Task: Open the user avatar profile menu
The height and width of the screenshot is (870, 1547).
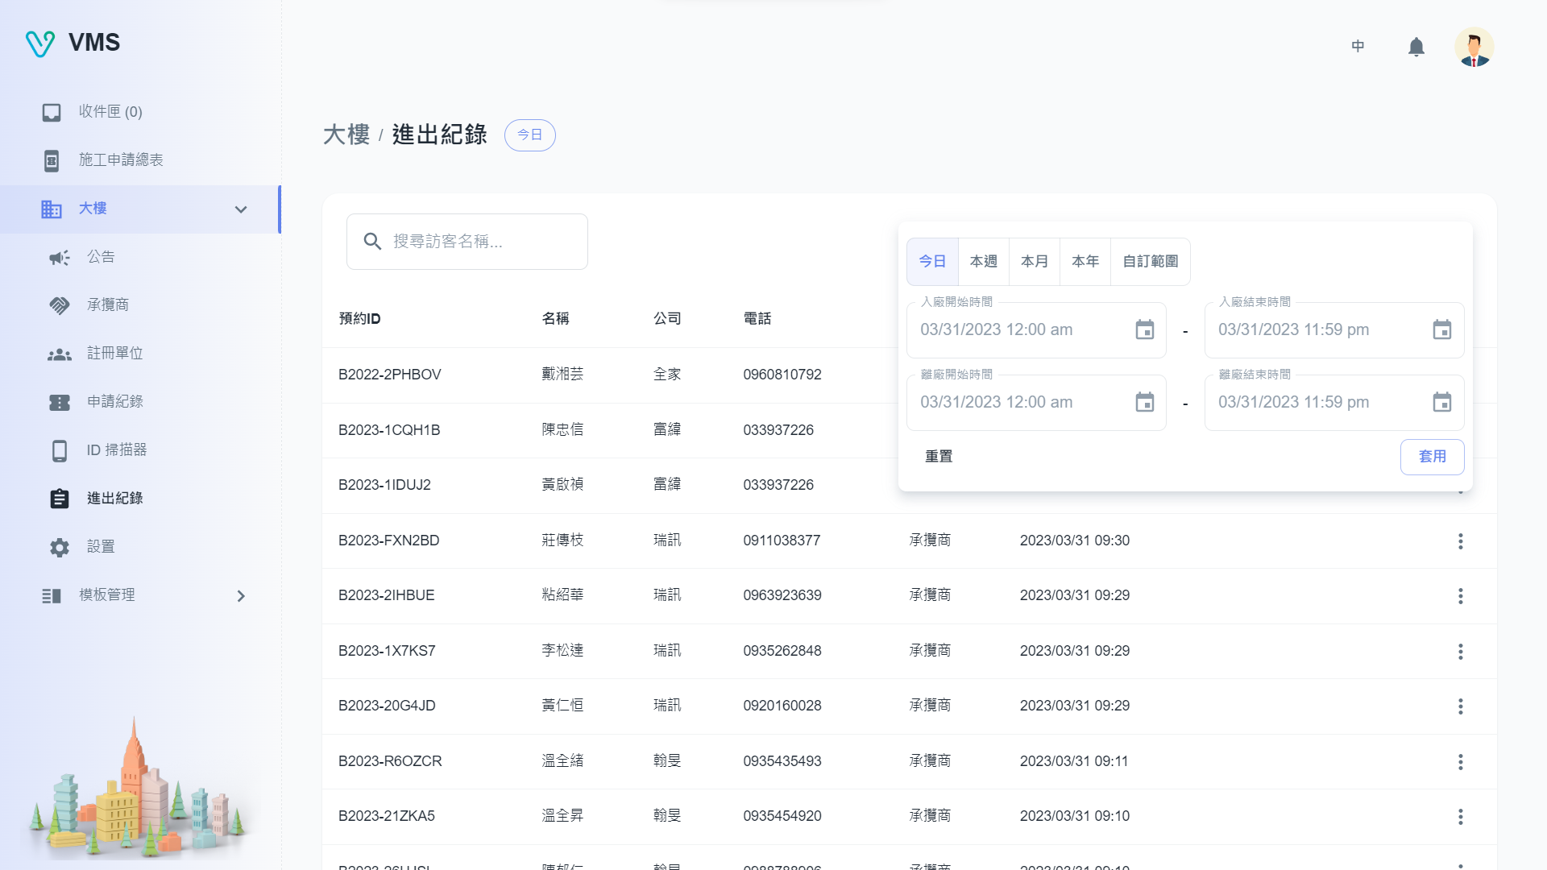Action: point(1474,47)
